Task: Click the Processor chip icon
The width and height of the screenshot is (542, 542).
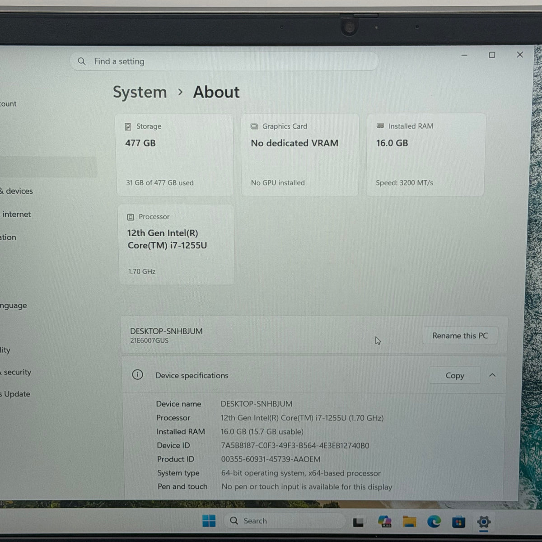Action: [x=131, y=217]
